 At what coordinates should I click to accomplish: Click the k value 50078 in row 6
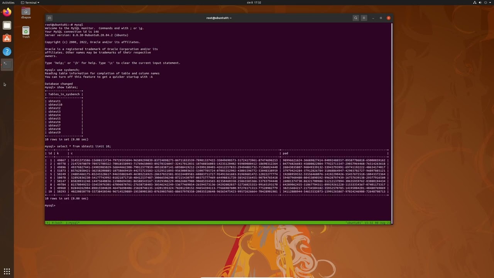(x=61, y=178)
